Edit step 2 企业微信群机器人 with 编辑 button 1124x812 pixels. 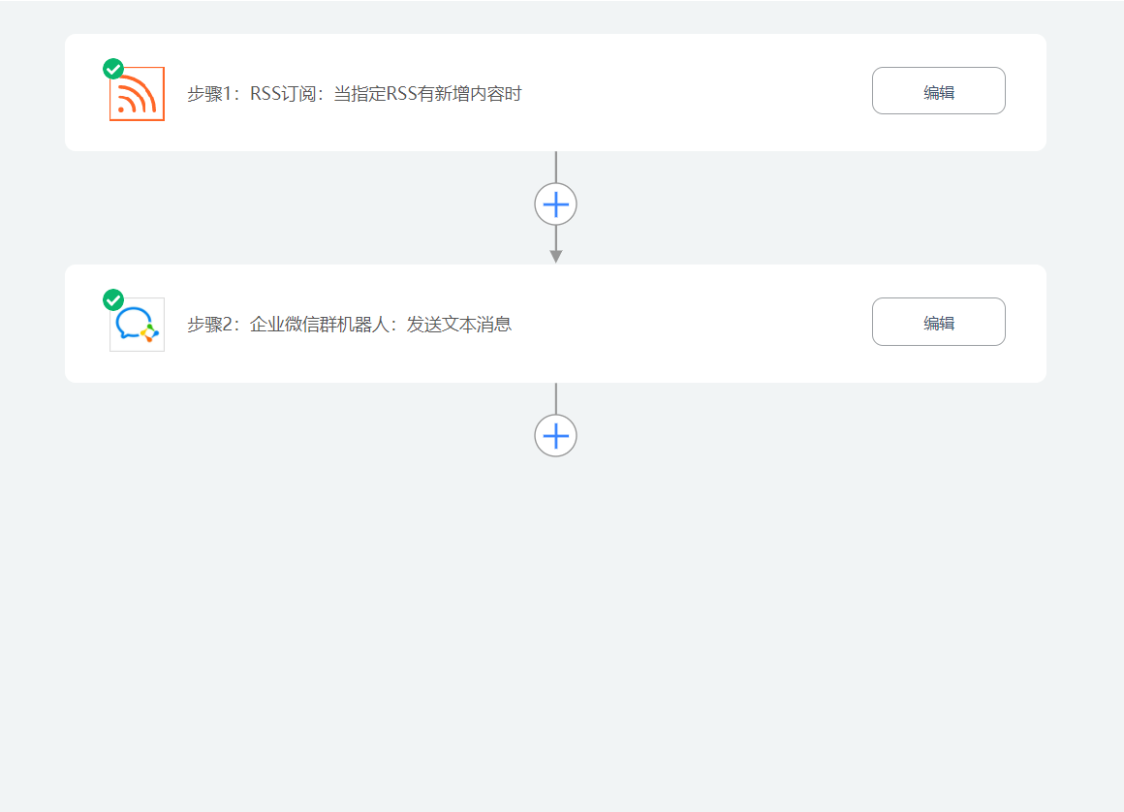[938, 322]
